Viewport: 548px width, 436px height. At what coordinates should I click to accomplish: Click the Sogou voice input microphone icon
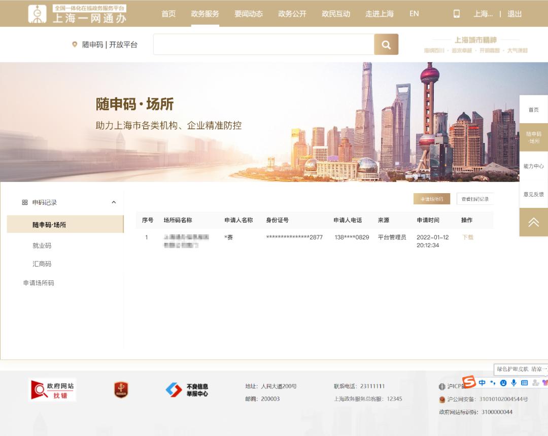(514, 383)
